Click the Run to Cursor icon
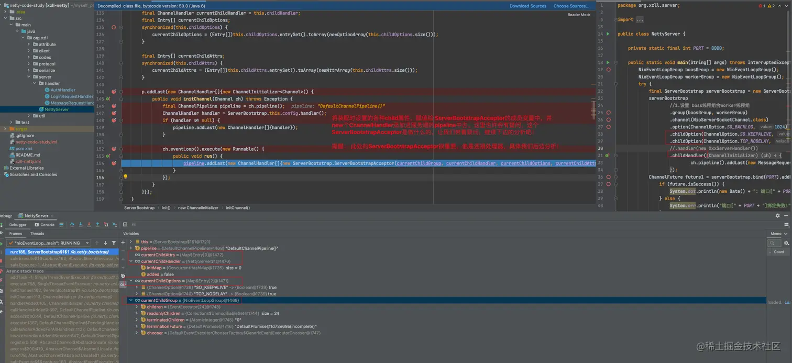792x363 pixels. [x=115, y=225]
